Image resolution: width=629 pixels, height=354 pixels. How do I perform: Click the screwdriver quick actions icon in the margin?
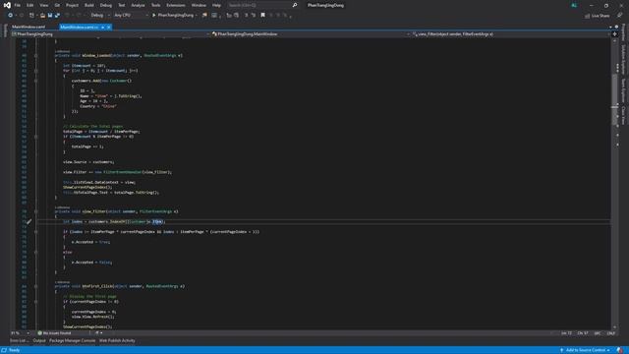click(29, 221)
